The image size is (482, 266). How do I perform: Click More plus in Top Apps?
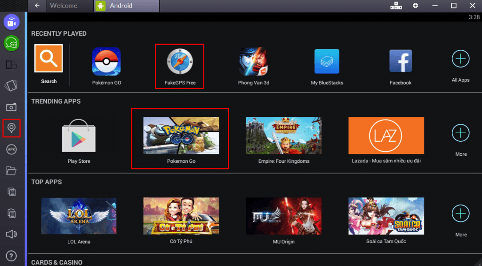pyautogui.click(x=460, y=213)
